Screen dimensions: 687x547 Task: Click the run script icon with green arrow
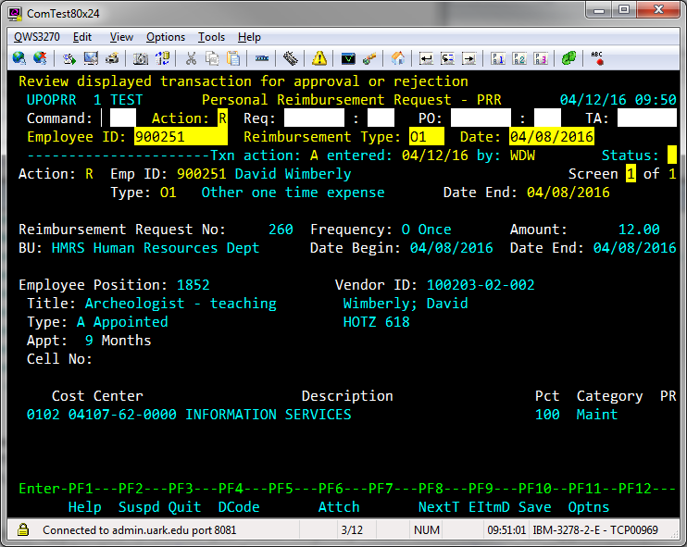coord(69,58)
